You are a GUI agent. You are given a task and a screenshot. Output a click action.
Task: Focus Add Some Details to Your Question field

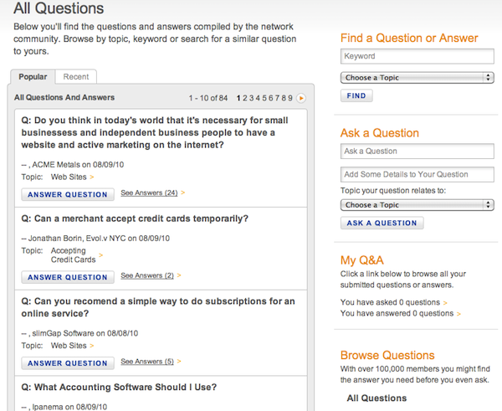pyautogui.click(x=417, y=174)
